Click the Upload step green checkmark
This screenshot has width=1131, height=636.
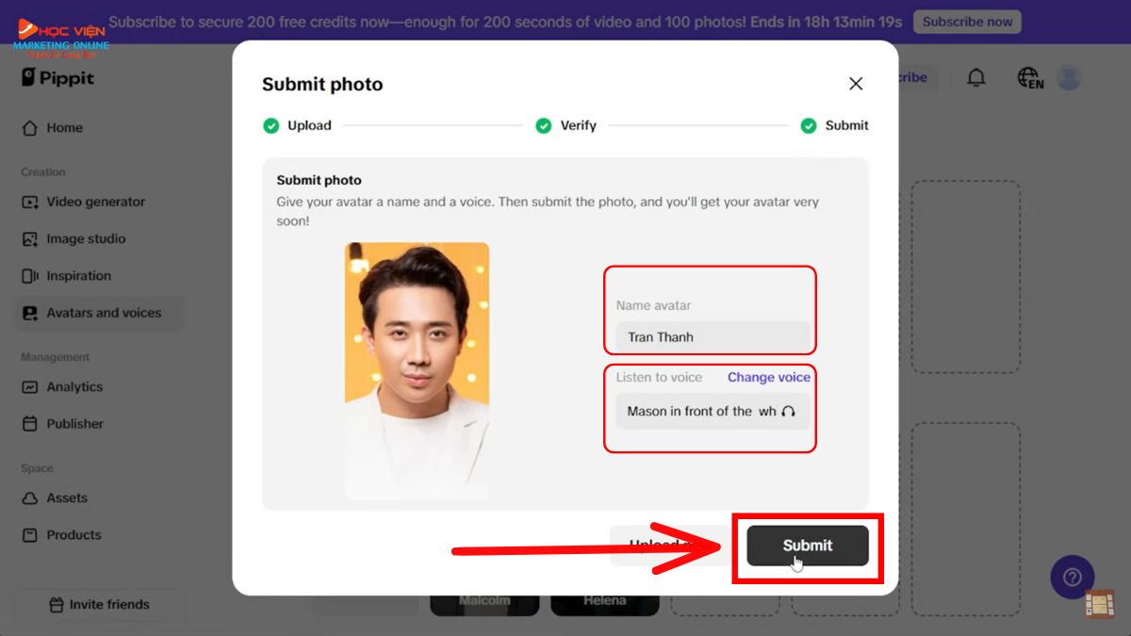(271, 125)
